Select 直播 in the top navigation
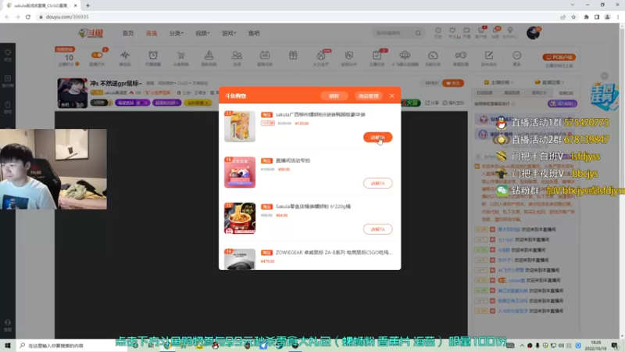Viewport: 625px width, 352px height. (x=152, y=33)
